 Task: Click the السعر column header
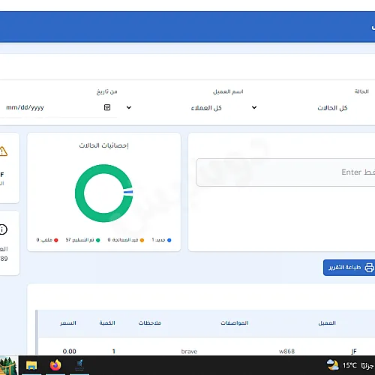[68, 323]
